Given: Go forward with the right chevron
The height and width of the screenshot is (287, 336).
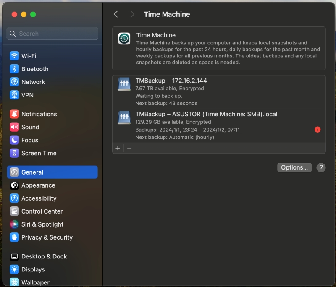Looking at the screenshot, I should [x=132, y=14].
